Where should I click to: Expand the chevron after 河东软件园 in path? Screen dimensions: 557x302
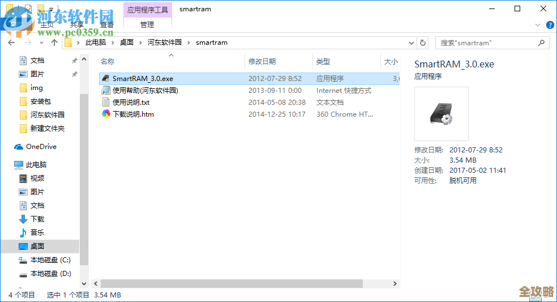coord(188,42)
